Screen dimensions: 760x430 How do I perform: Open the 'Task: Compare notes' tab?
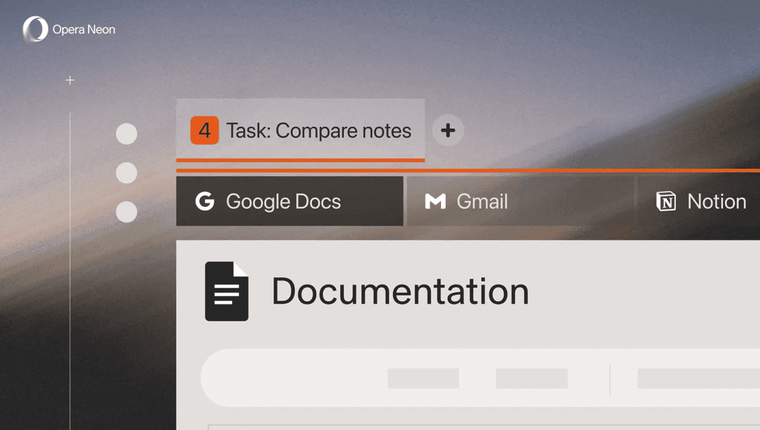(x=318, y=131)
